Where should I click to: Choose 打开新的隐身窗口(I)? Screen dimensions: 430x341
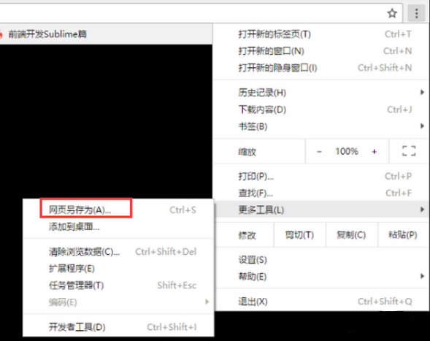tap(320, 67)
